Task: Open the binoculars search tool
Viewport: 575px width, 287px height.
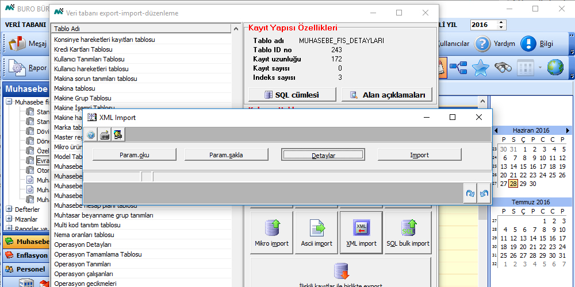Action: (x=503, y=68)
